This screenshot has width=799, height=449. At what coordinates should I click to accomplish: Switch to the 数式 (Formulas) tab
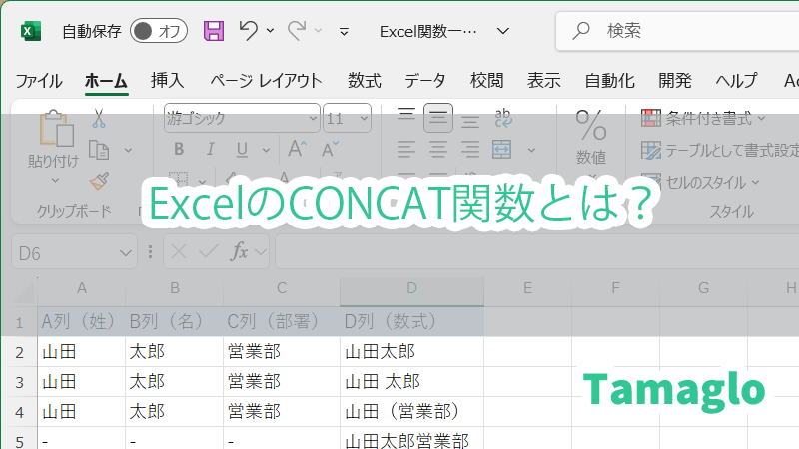click(364, 81)
